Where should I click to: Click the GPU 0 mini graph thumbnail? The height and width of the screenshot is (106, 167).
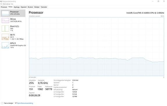[x=5, y=45]
